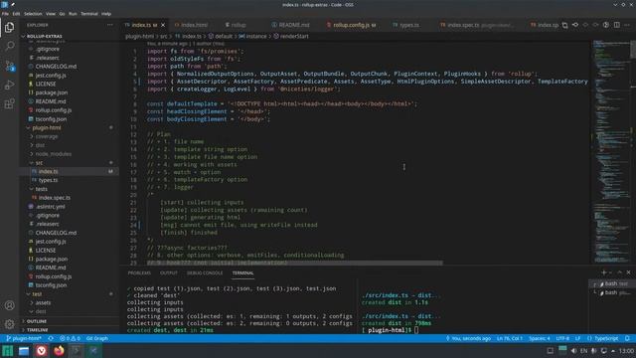Close the index.ts editor tab
The image size is (636, 358).
point(163,25)
